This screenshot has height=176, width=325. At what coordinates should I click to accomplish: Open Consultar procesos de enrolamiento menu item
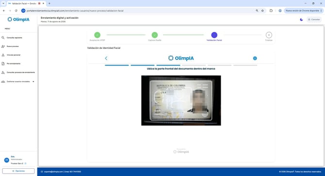[21, 72]
